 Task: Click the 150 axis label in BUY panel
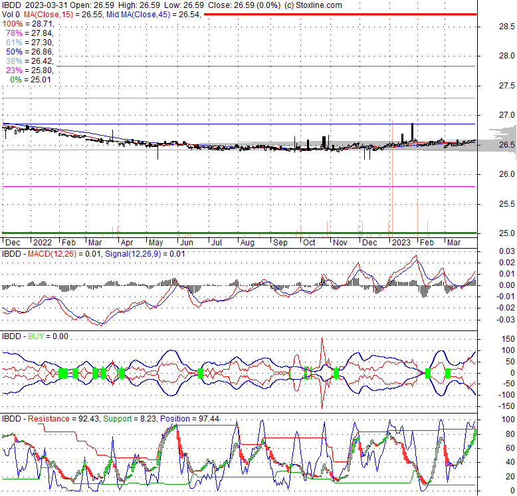pos(508,339)
